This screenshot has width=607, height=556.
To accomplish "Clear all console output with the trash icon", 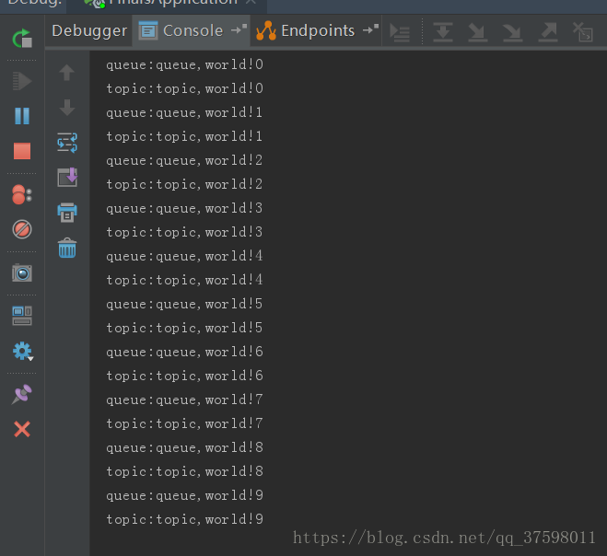I will pos(67,248).
